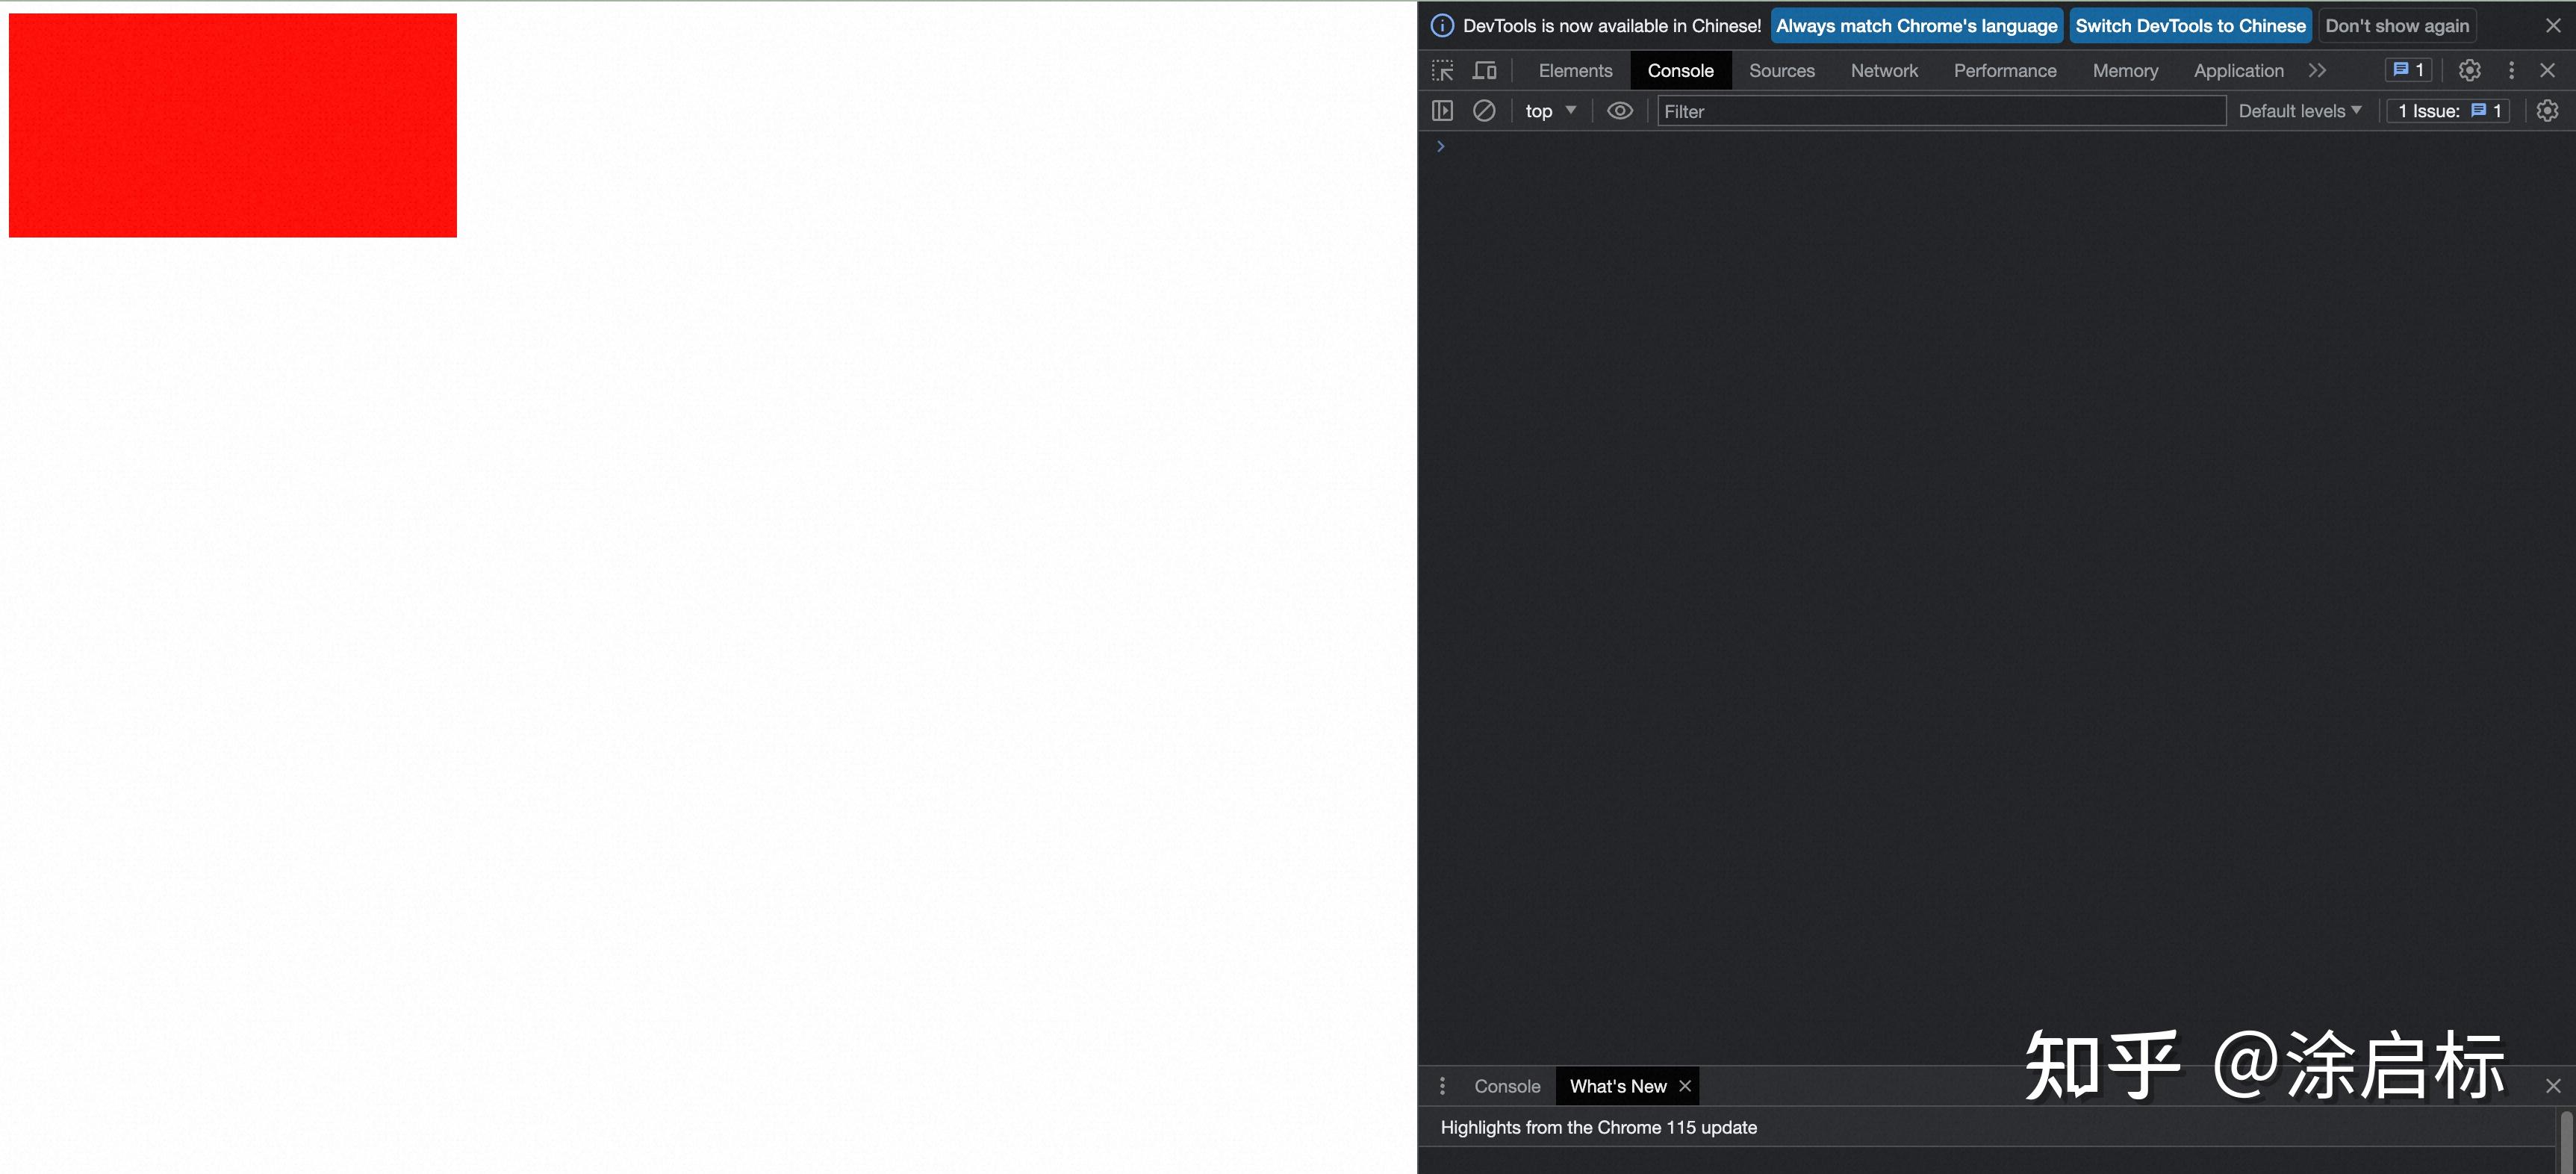
Task: Activate the inspect element picker icon
Action: (x=1442, y=71)
